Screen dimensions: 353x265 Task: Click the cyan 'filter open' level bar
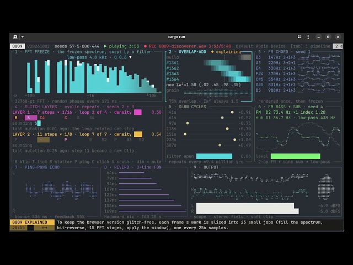pyautogui.click(x=214, y=156)
